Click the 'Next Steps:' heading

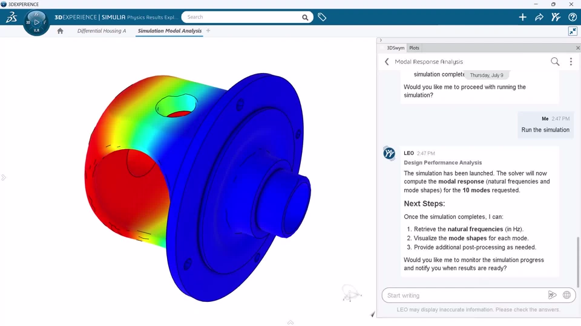(x=424, y=203)
